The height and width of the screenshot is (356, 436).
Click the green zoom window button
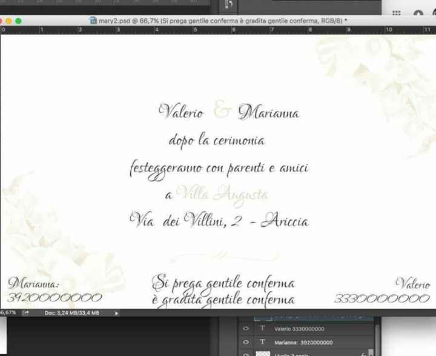pyautogui.click(x=19, y=21)
